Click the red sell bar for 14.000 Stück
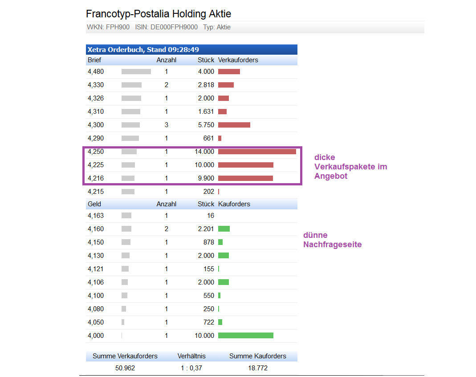 [x=257, y=152]
